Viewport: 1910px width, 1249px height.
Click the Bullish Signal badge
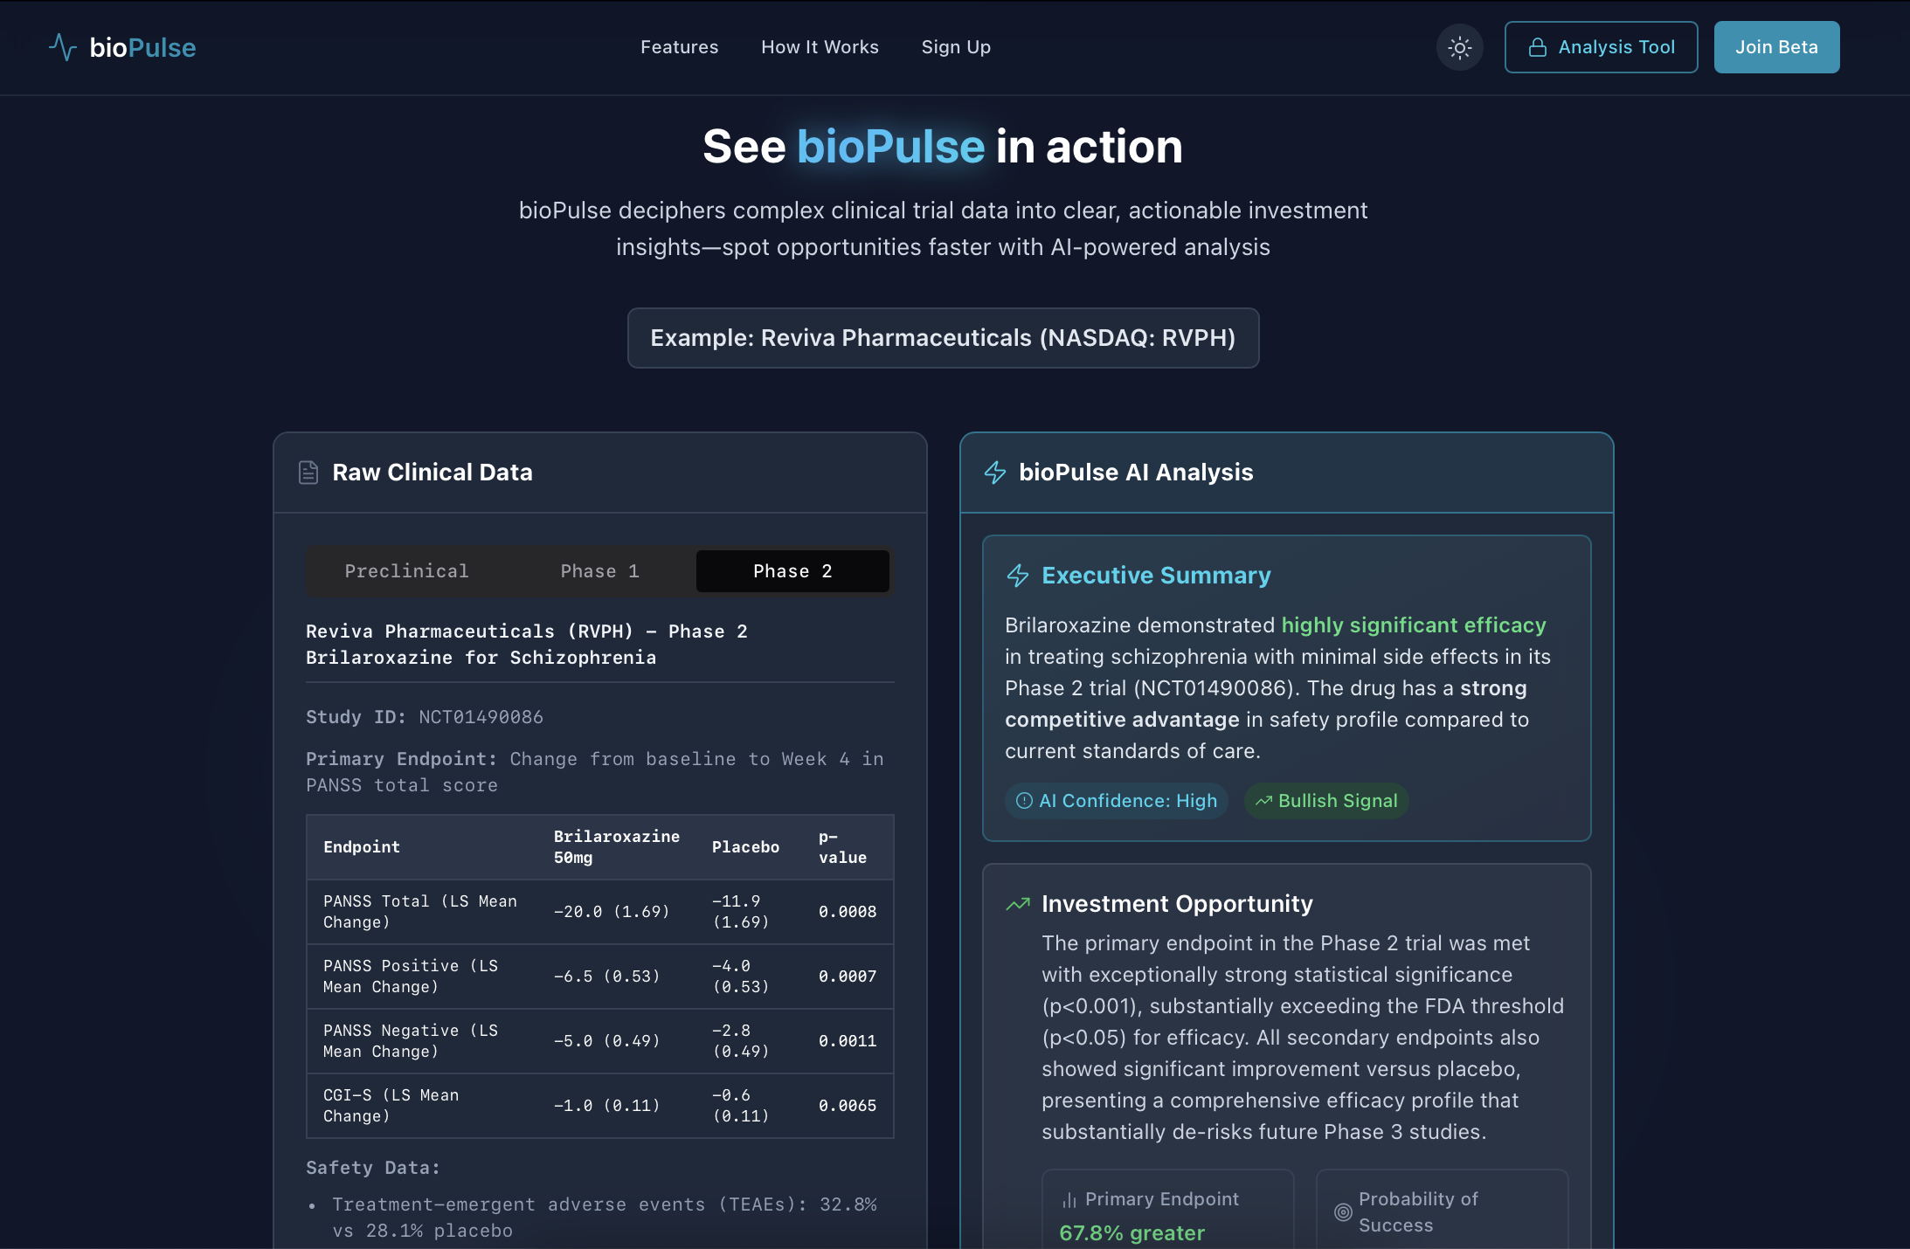point(1326,801)
